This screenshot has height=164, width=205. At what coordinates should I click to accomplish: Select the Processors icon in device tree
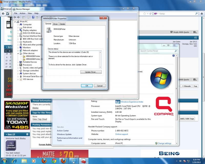click(x=21, y=65)
